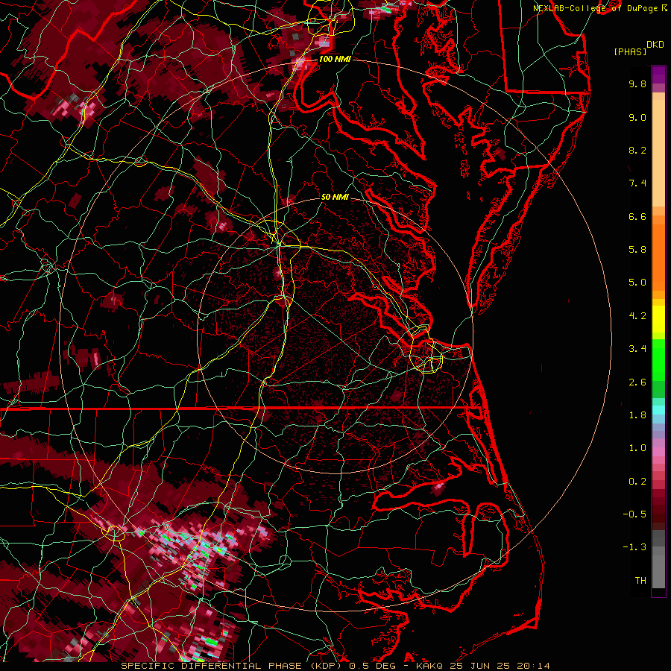Click the 9.0 scale value
Screen dimensions: 671x671
tap(637, 117)
